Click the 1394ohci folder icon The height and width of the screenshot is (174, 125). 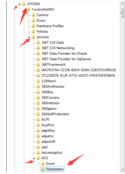point(38,81)
